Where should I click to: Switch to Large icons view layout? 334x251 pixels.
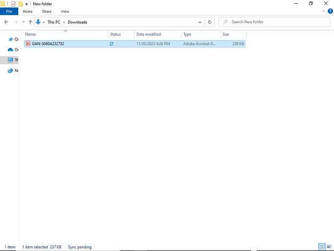click(x=329, y=247)
